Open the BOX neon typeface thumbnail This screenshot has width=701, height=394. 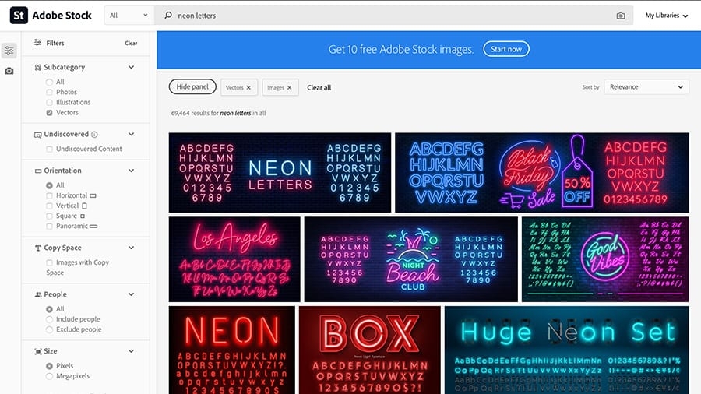(x=370, y=350)
